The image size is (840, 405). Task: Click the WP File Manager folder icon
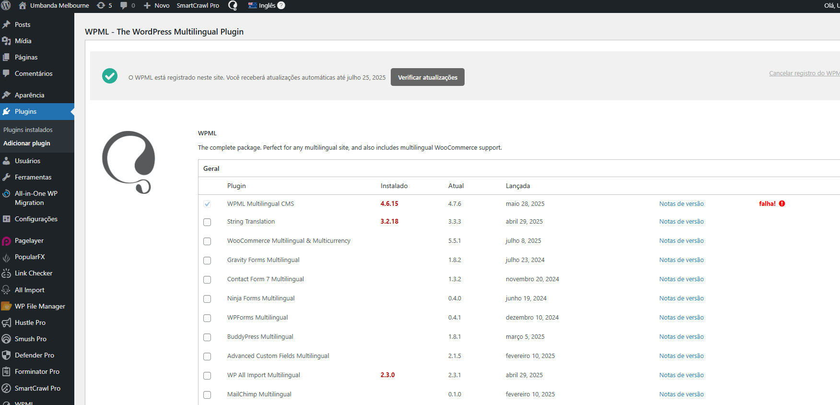click(6, 306)
